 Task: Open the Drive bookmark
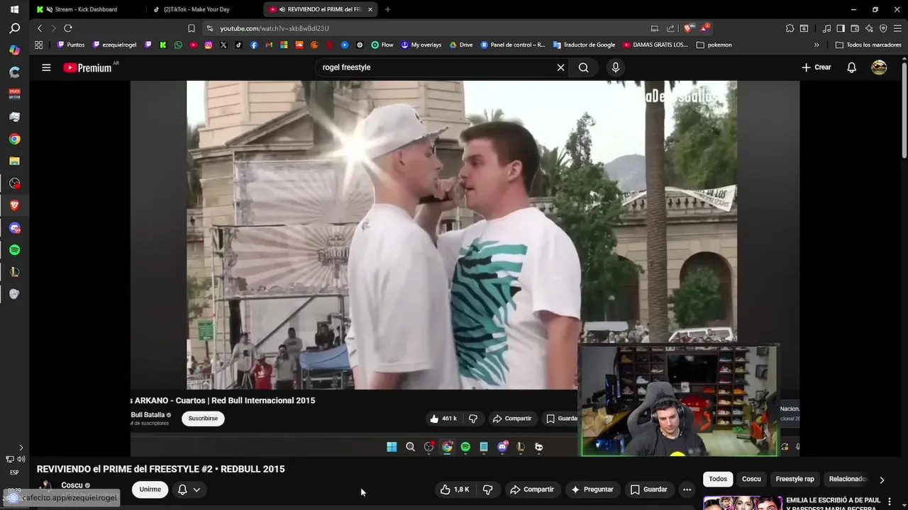click(x=460, y=45)
